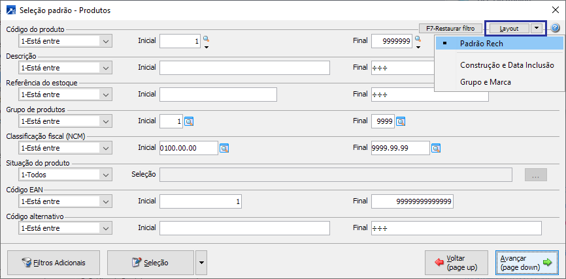Click the ellipsis button for Situação selection
The width and height of the screenshot is (566, 279).
pos(535,175)
